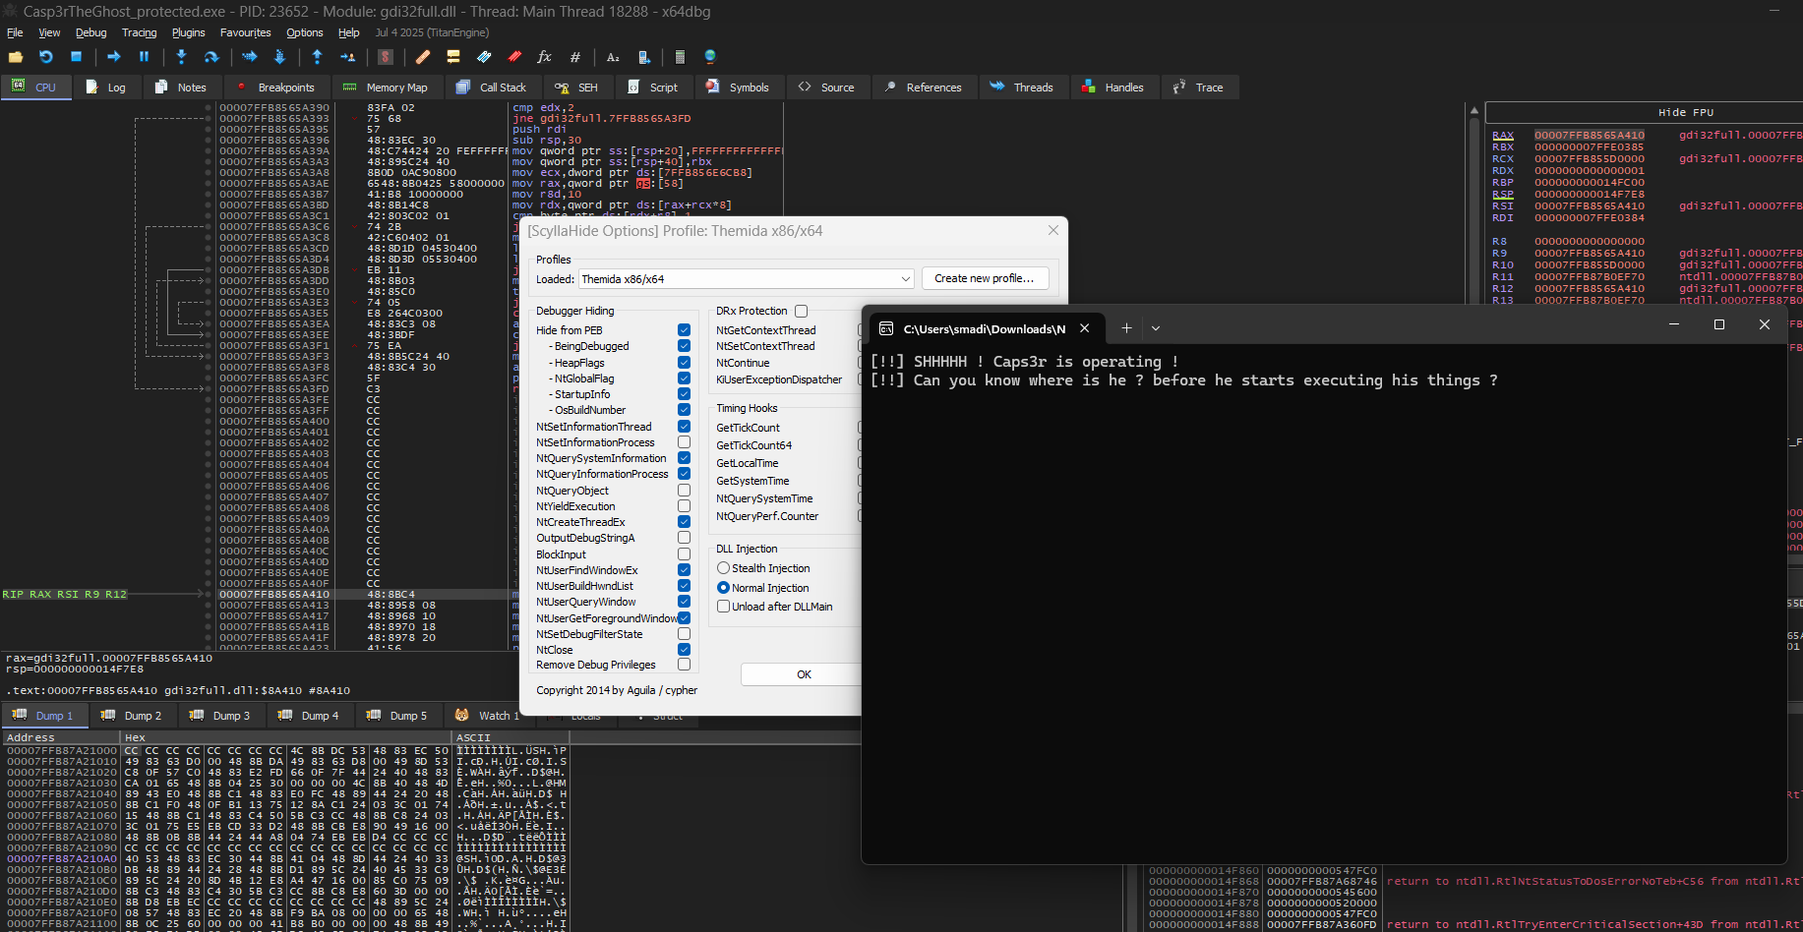
Task: Click the Trace Into toolbar icon
Action: point(249,57)
